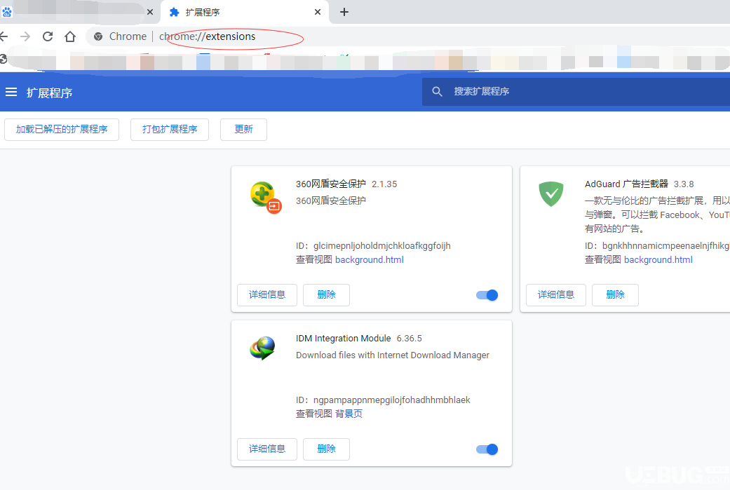The width and height of the screenshot is (730, 490).
Task: Click 加载已解压的扩展程序 button
Action: click(62, 130)
